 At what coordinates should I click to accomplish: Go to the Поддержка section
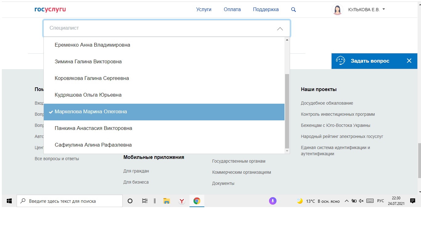(x=266, y=10)
